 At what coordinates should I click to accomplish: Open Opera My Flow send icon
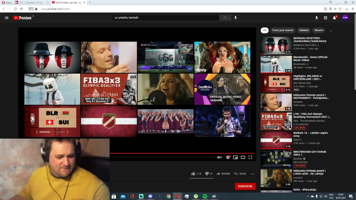pos(335,9)
